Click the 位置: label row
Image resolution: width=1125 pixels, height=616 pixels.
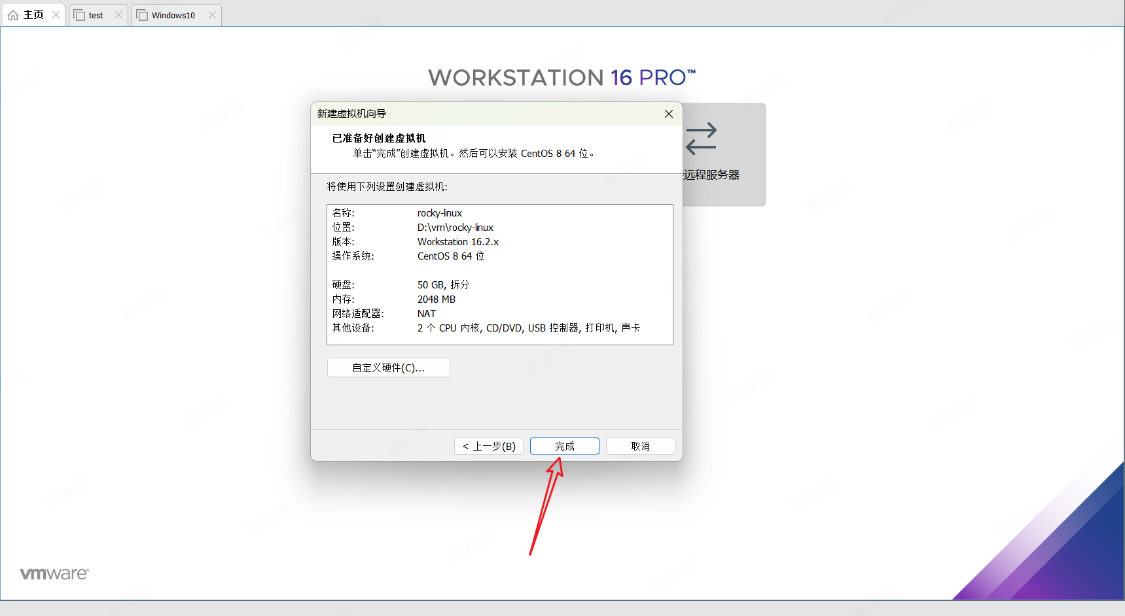[344, 228]
